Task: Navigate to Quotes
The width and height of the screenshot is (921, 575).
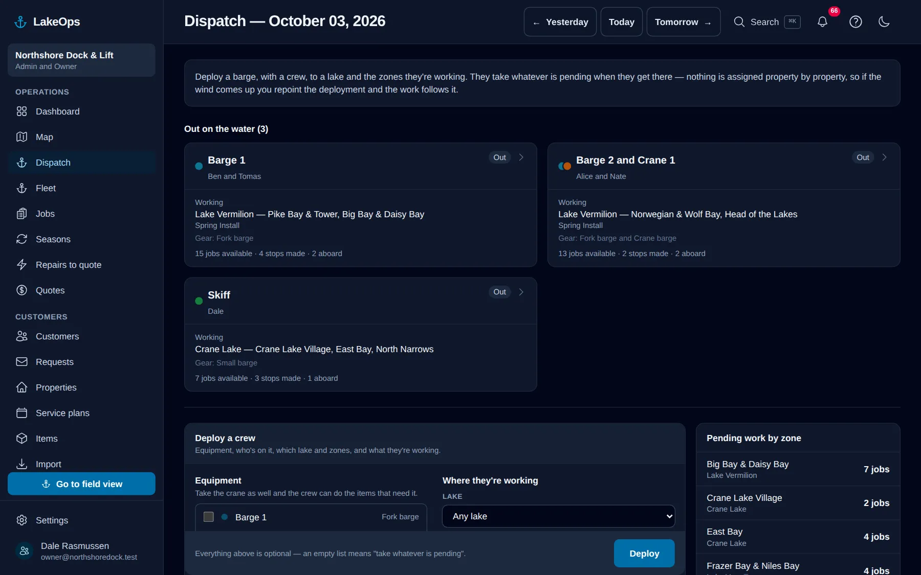Action: pyautogui.click(x=81, y=290)
